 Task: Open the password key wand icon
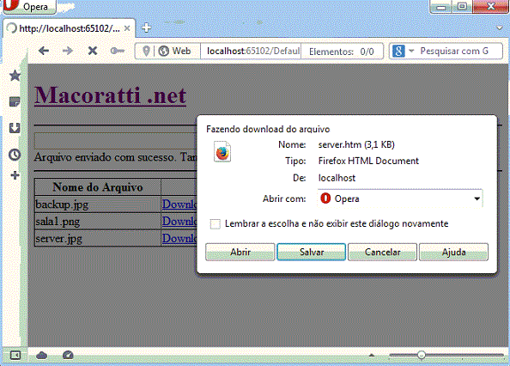coord(118,51)
